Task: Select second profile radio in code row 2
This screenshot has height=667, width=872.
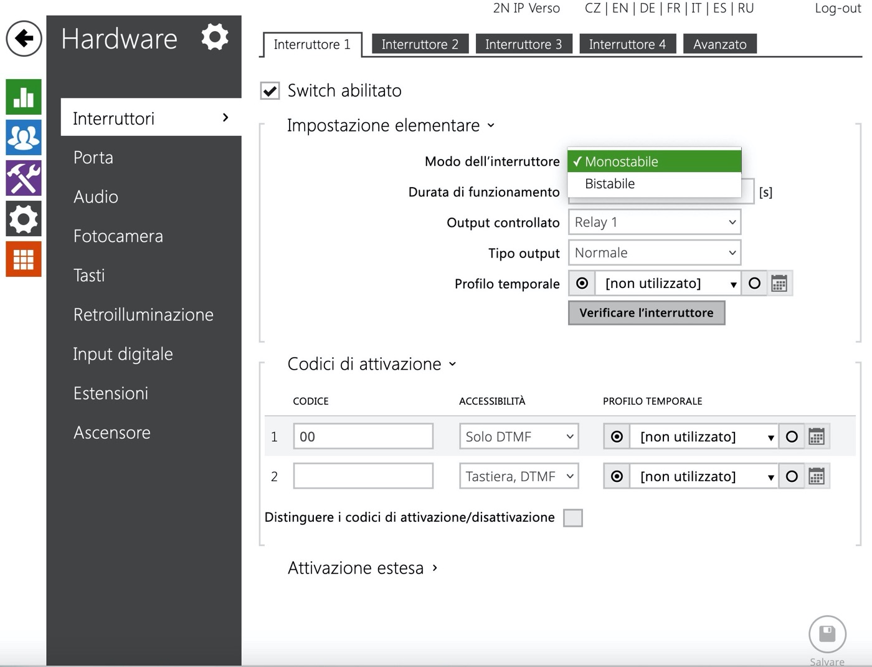Action: coord(792,477)
